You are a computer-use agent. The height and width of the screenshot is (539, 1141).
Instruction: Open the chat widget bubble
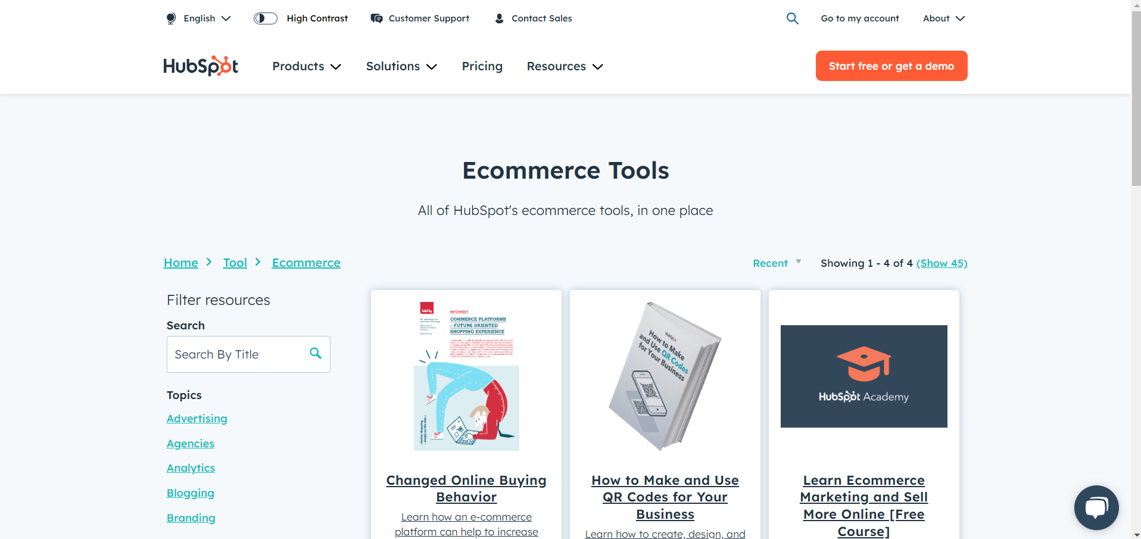pos(1096,507)
